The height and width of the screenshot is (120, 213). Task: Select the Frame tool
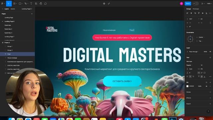click(14, 4)
